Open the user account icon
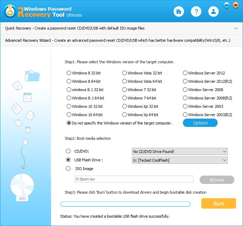243x226 pixels. (x=213, y=11)
